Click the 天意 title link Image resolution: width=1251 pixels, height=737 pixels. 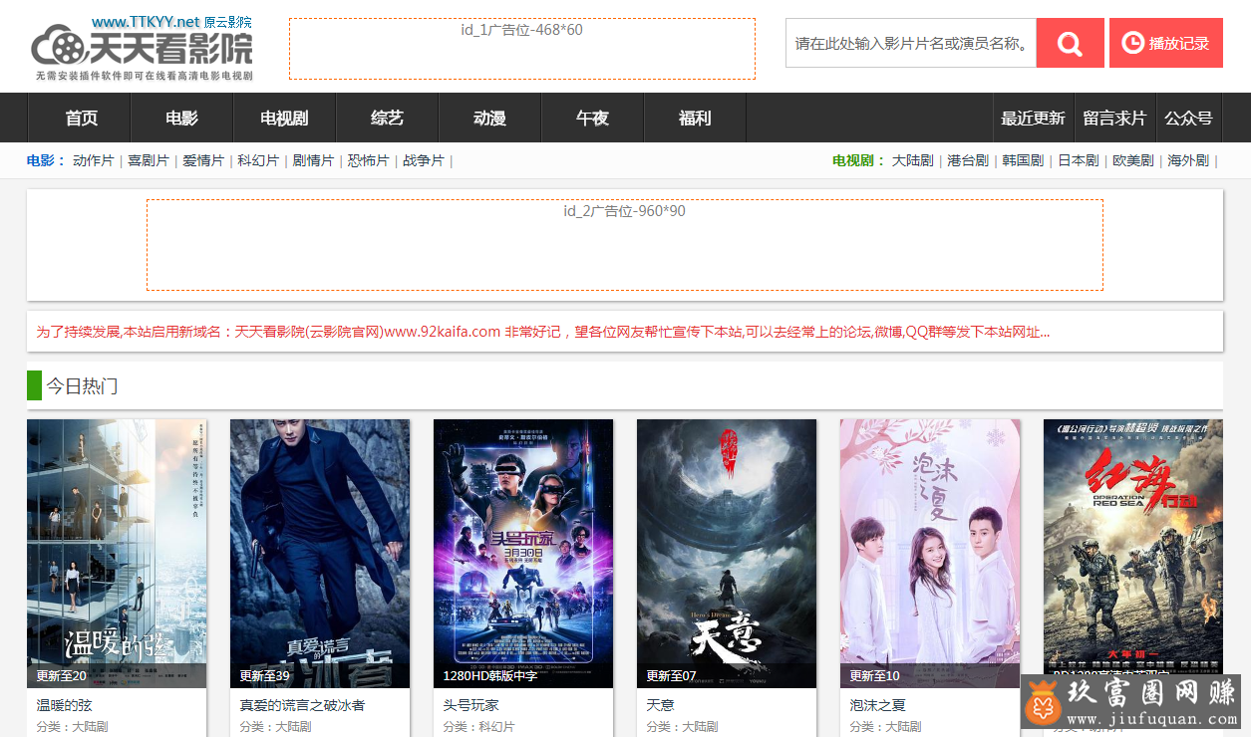[x=660, y=705]
